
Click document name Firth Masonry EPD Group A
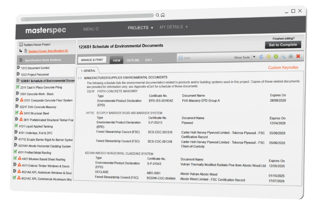201,100
